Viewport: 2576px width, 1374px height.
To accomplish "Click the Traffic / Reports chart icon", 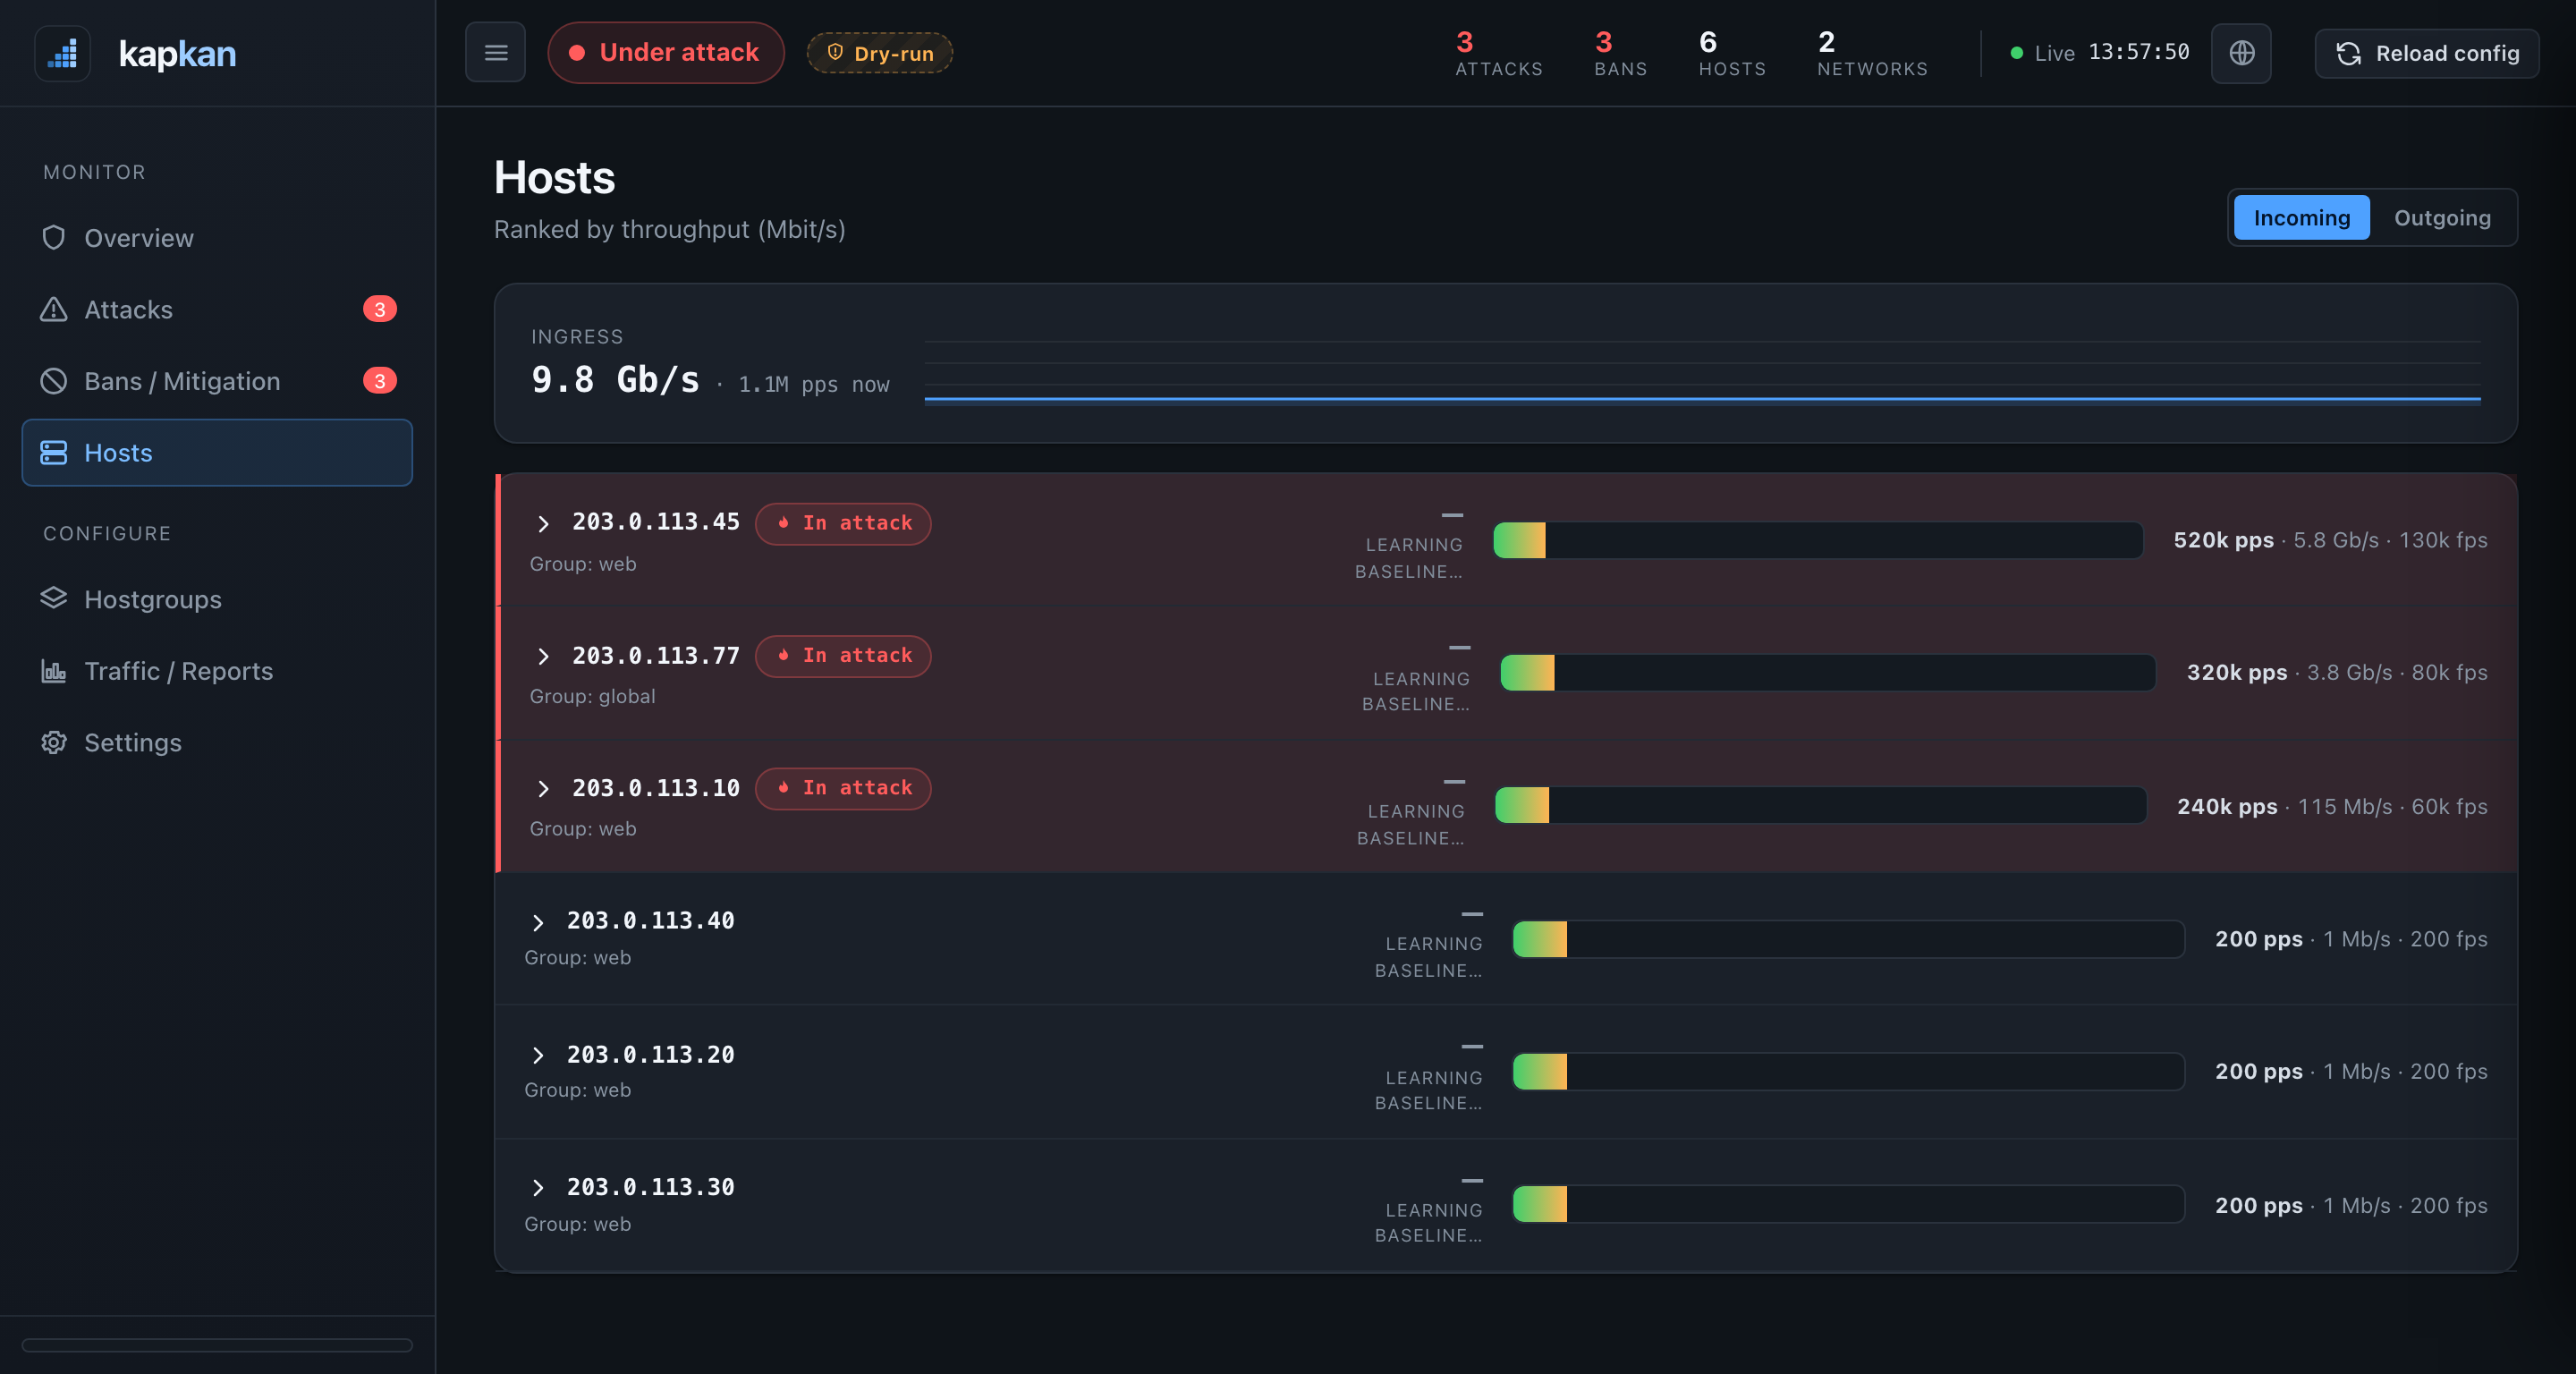I will coord(54,671).
